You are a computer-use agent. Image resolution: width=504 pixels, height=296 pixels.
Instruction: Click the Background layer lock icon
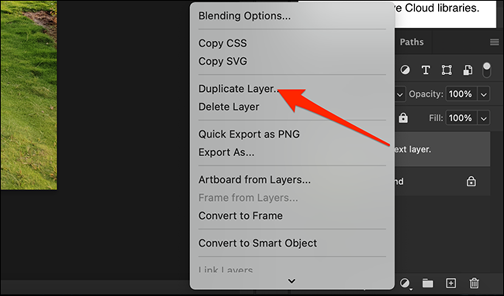[471, 182]
